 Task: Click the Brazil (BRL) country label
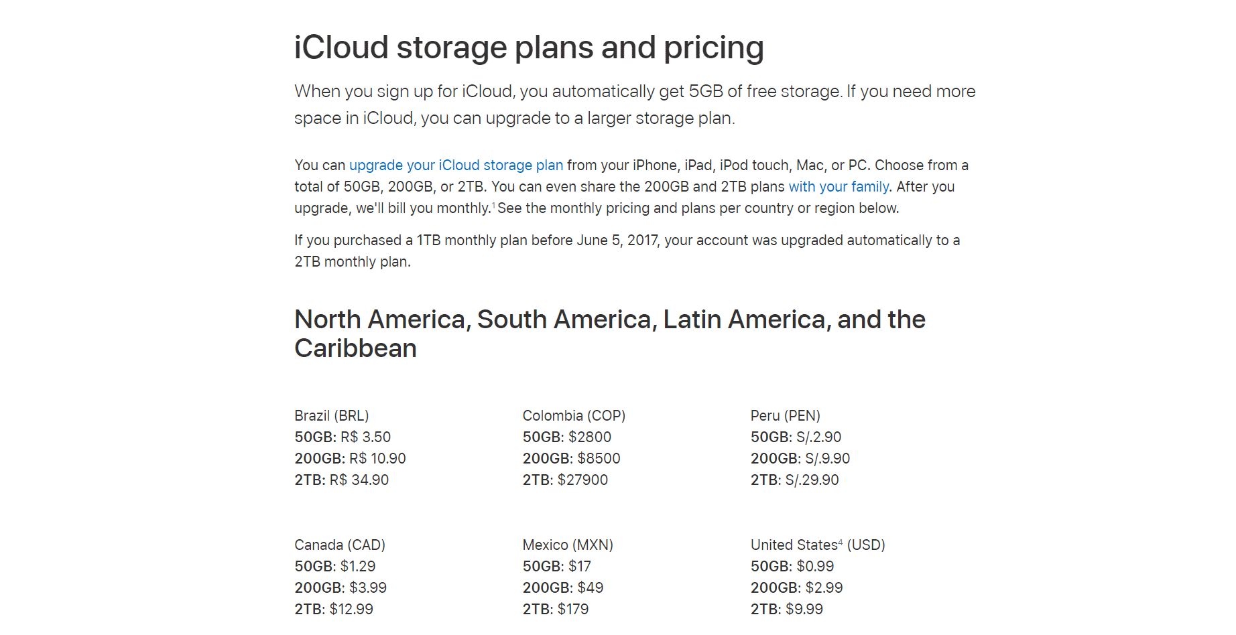click(x=332, y=416)
